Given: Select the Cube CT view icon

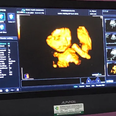Looking at the screenshot, I should [11, 17].
